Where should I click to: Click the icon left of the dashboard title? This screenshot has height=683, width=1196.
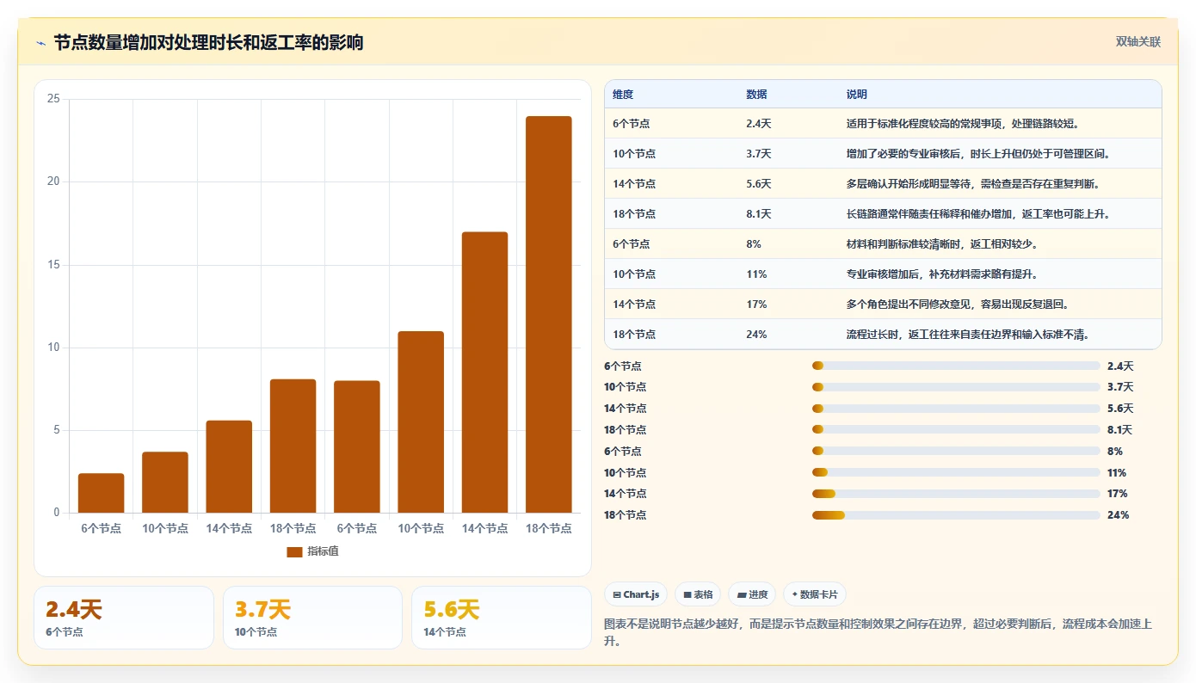pyautogui.click(x=40, y=43)
